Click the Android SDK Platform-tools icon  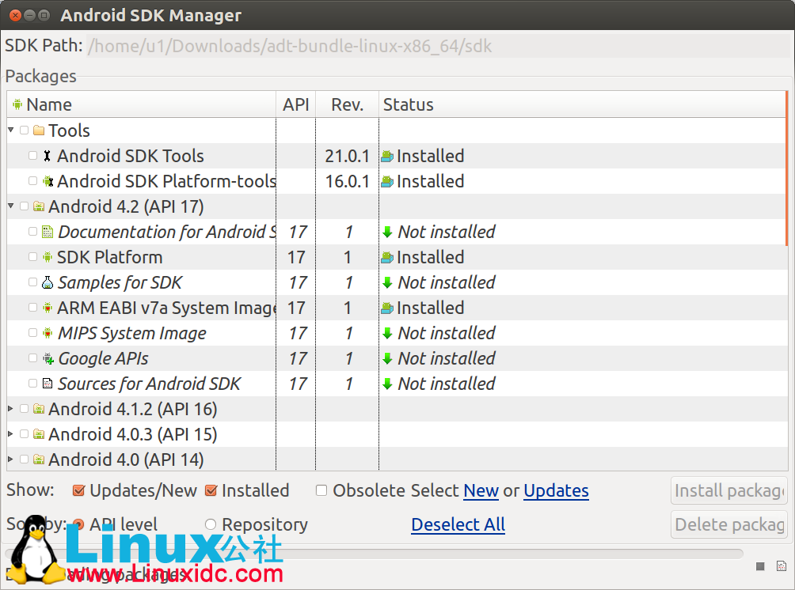[x=48, y=182]
